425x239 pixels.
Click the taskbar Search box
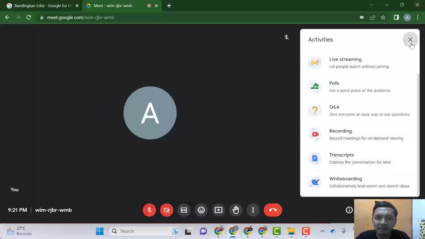pos(144,231)
